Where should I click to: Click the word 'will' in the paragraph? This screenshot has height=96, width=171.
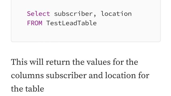click(37, 62)
